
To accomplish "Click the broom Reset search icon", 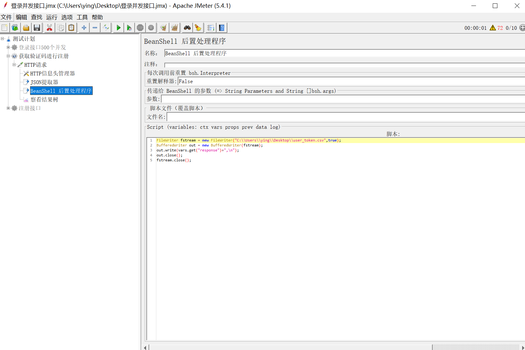I will (x=198, y=28).
